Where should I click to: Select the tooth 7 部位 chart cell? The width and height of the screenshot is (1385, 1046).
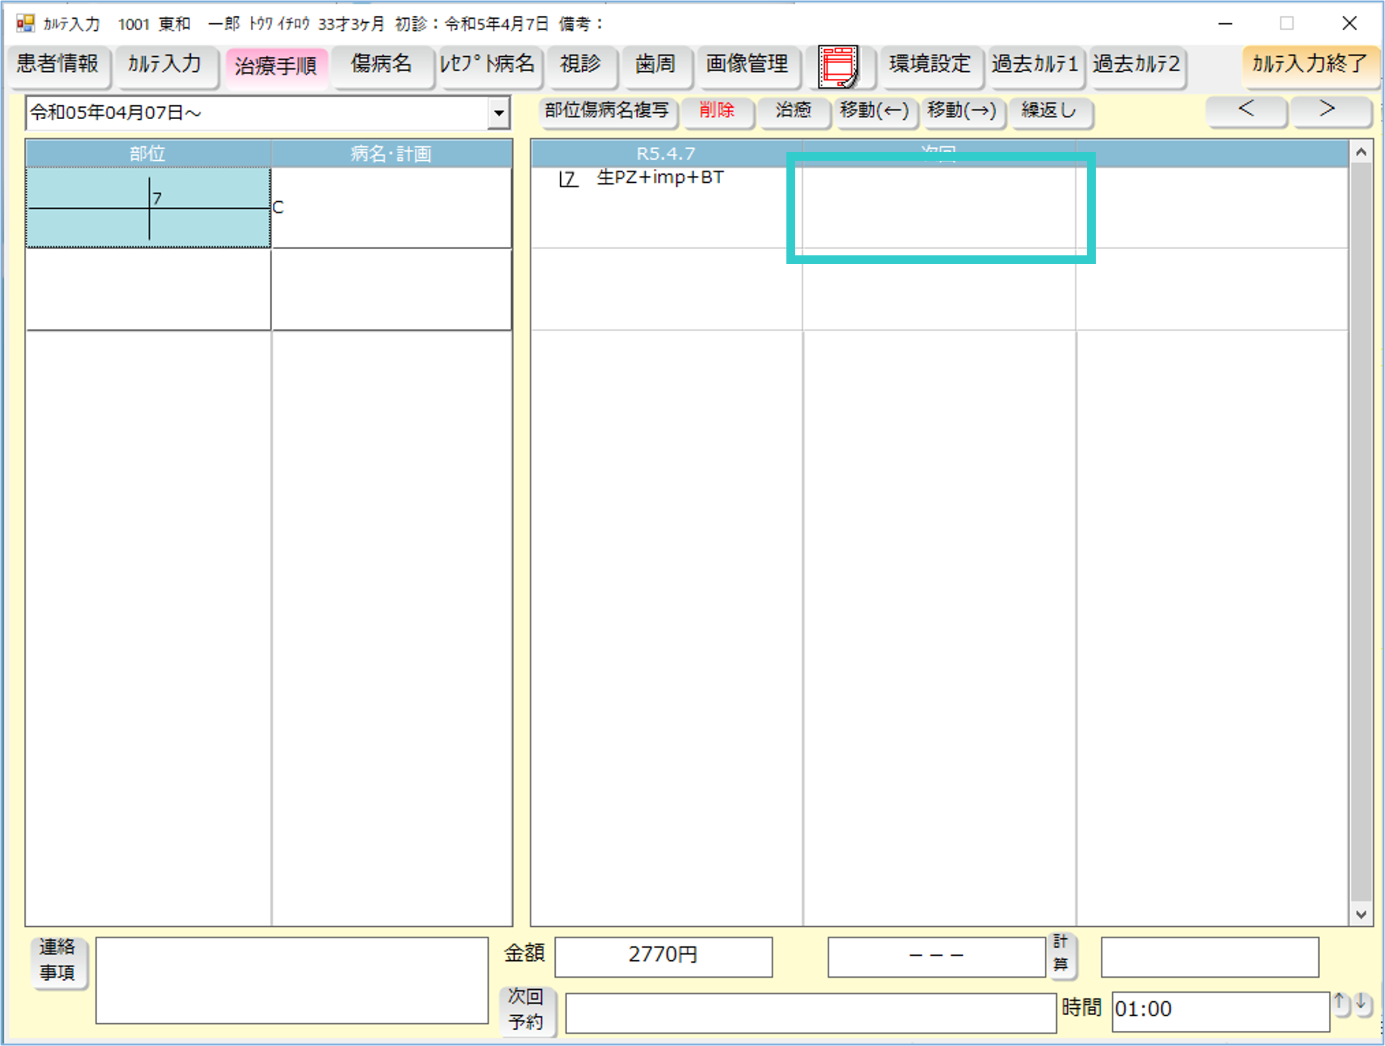(x=148, y=207)
